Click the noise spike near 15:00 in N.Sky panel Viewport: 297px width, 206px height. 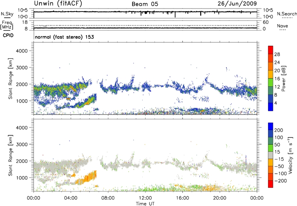point(175,15)
